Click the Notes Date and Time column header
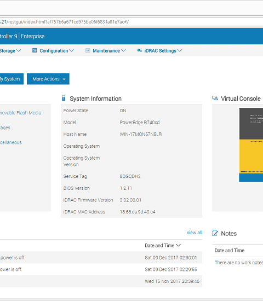The image size is (263, 301). click(x=230, y=250)
